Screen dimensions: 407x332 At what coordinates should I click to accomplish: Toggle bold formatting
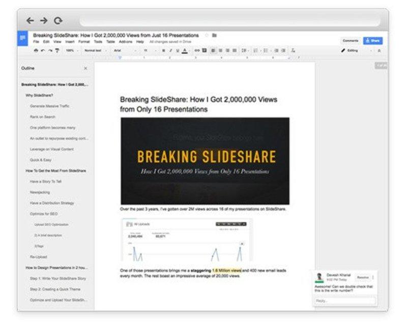click(163, 51)
